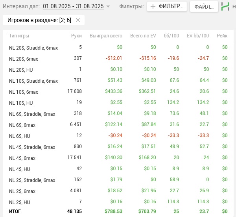
Task: Open the ФАЙЛ button
Action: click(204, 6)
